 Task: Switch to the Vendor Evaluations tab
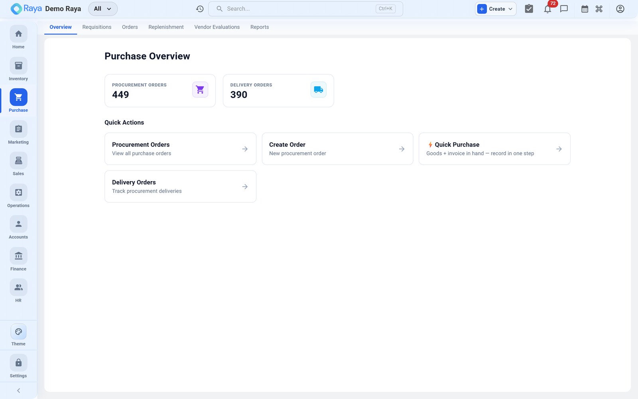[217, 27]
